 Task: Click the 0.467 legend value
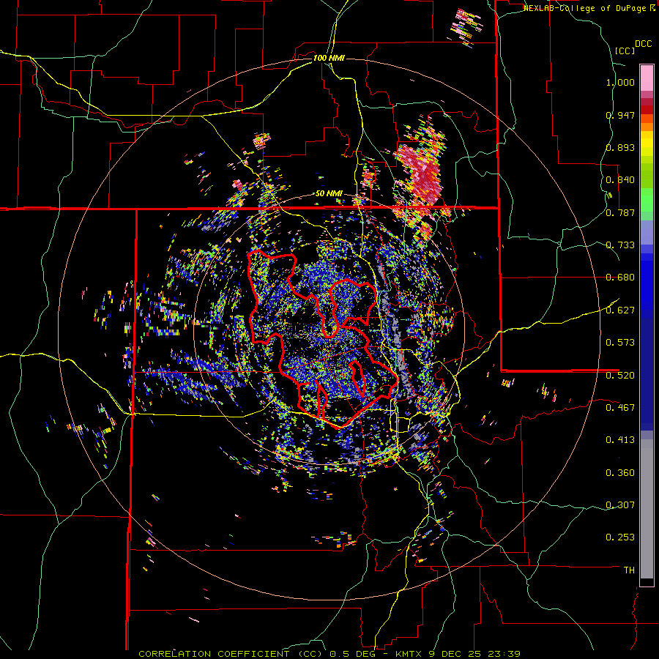pos(620,408)
